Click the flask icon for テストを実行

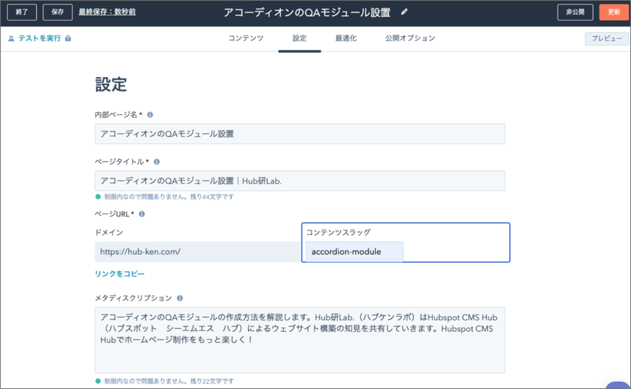click(x=11, y=38)
